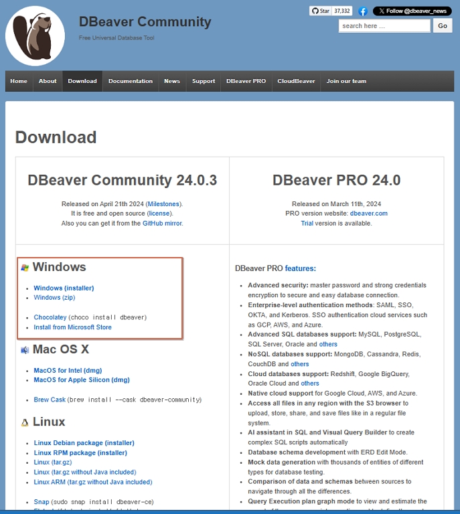Viewport: 460px width, 514px height.
Task: Open the Facebook page icon
Action: click(363, 11)
